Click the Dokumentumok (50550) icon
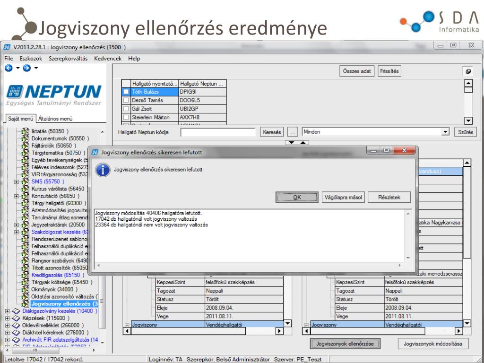 point(26,138)
